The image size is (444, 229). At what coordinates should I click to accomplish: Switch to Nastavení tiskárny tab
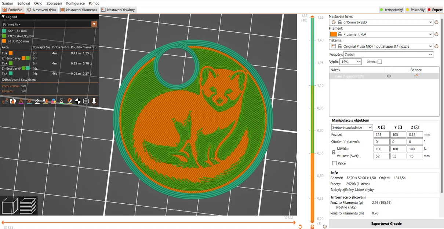118,10
